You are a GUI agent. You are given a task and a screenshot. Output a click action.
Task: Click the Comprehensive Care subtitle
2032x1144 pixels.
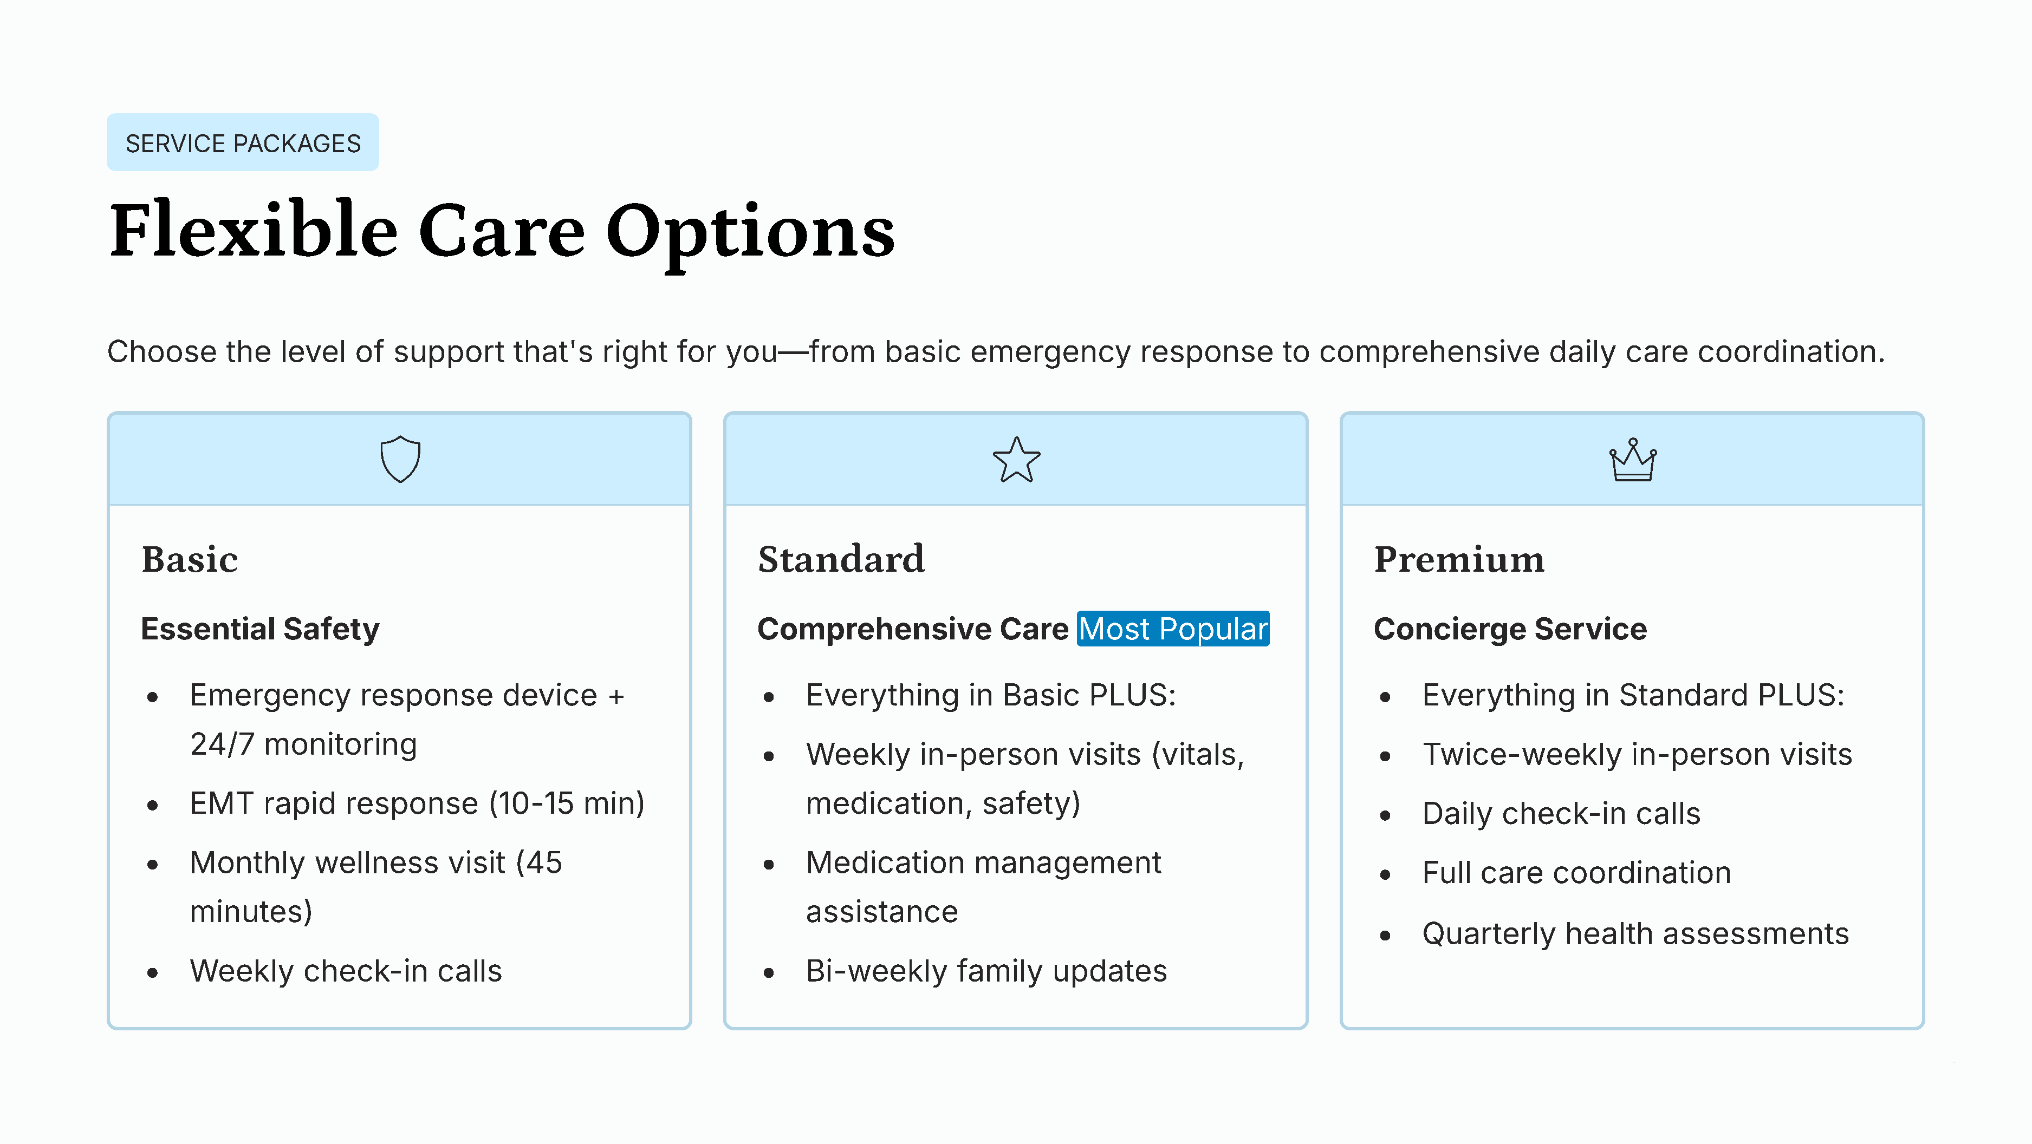(913, 629)
